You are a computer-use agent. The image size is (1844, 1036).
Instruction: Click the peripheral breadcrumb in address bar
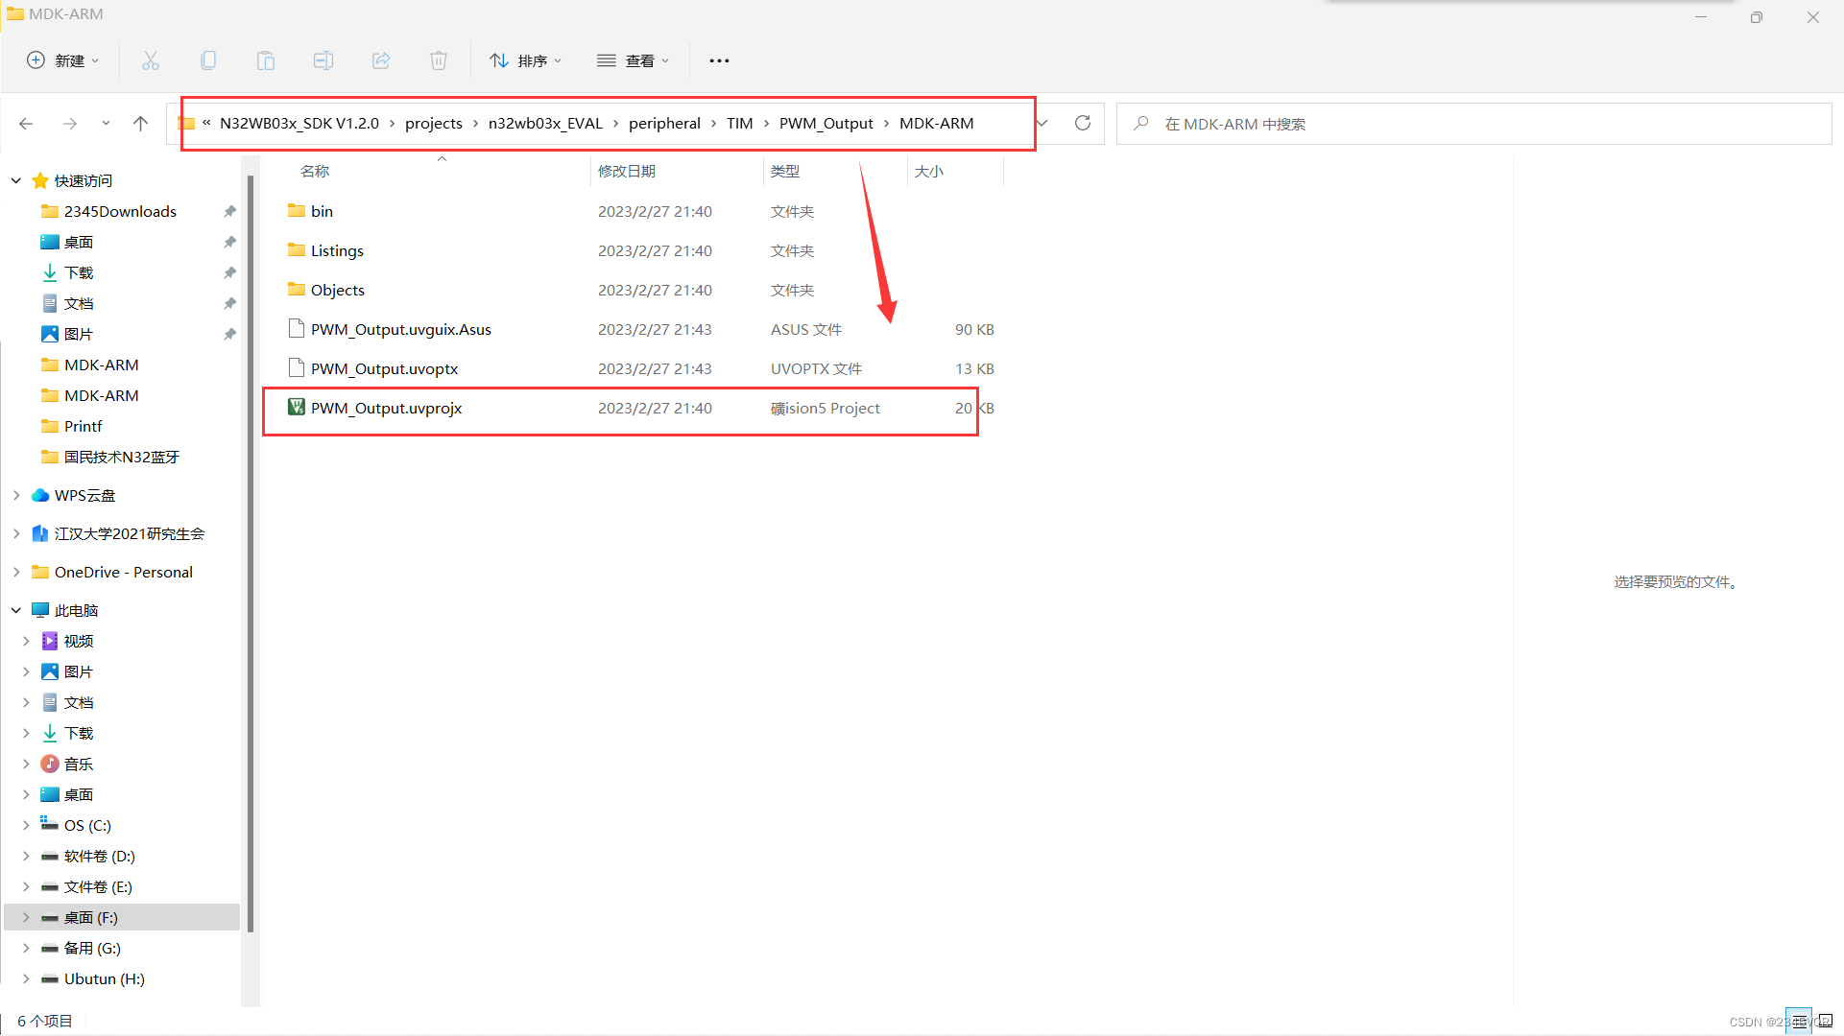pos(664,123)
